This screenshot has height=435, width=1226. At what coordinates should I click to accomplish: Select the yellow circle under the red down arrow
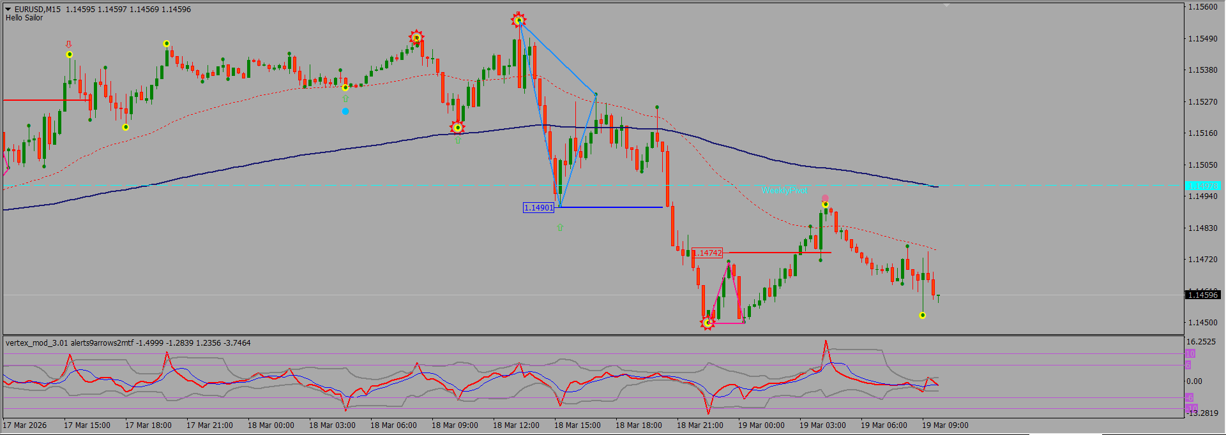[x=70, y=55]
